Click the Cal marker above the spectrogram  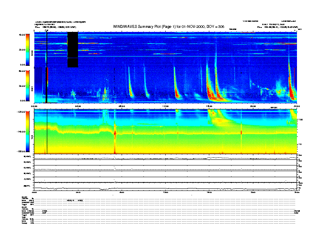click(46, 31)
